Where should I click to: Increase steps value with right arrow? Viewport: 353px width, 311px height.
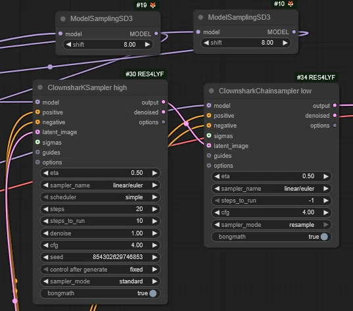tap(154, 209)
